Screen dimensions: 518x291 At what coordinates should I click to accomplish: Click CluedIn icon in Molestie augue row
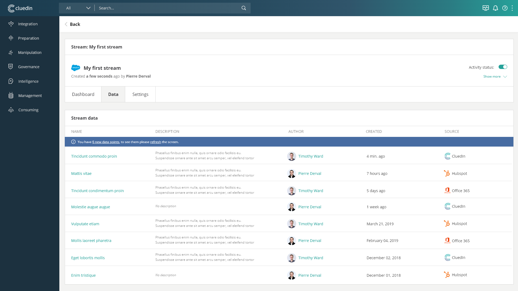447,206
